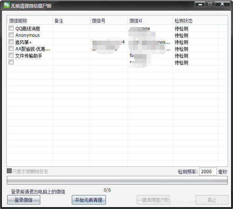Image resolution: width=233 pixels, height=209 pixels.
Task: Toggle 只显示被删除好友 checkbox
Action: pos(9,171)
